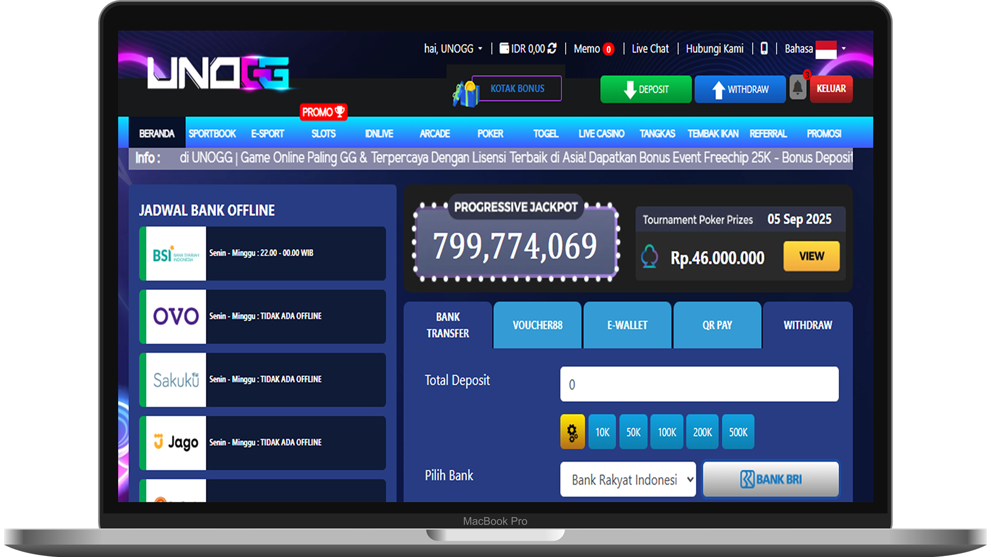Open the Live Chat link

click(650, 48)
